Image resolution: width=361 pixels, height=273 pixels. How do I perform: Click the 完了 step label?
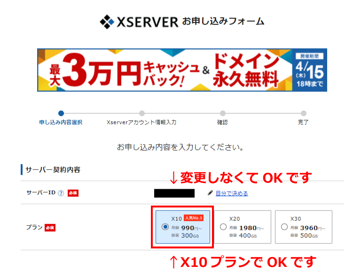click(x=303, y=122)
